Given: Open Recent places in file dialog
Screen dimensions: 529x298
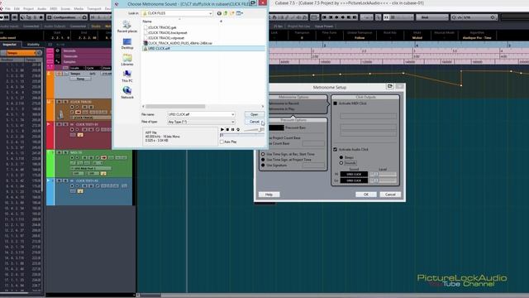Looking at the screenshot, I should [x=127, y=26].
